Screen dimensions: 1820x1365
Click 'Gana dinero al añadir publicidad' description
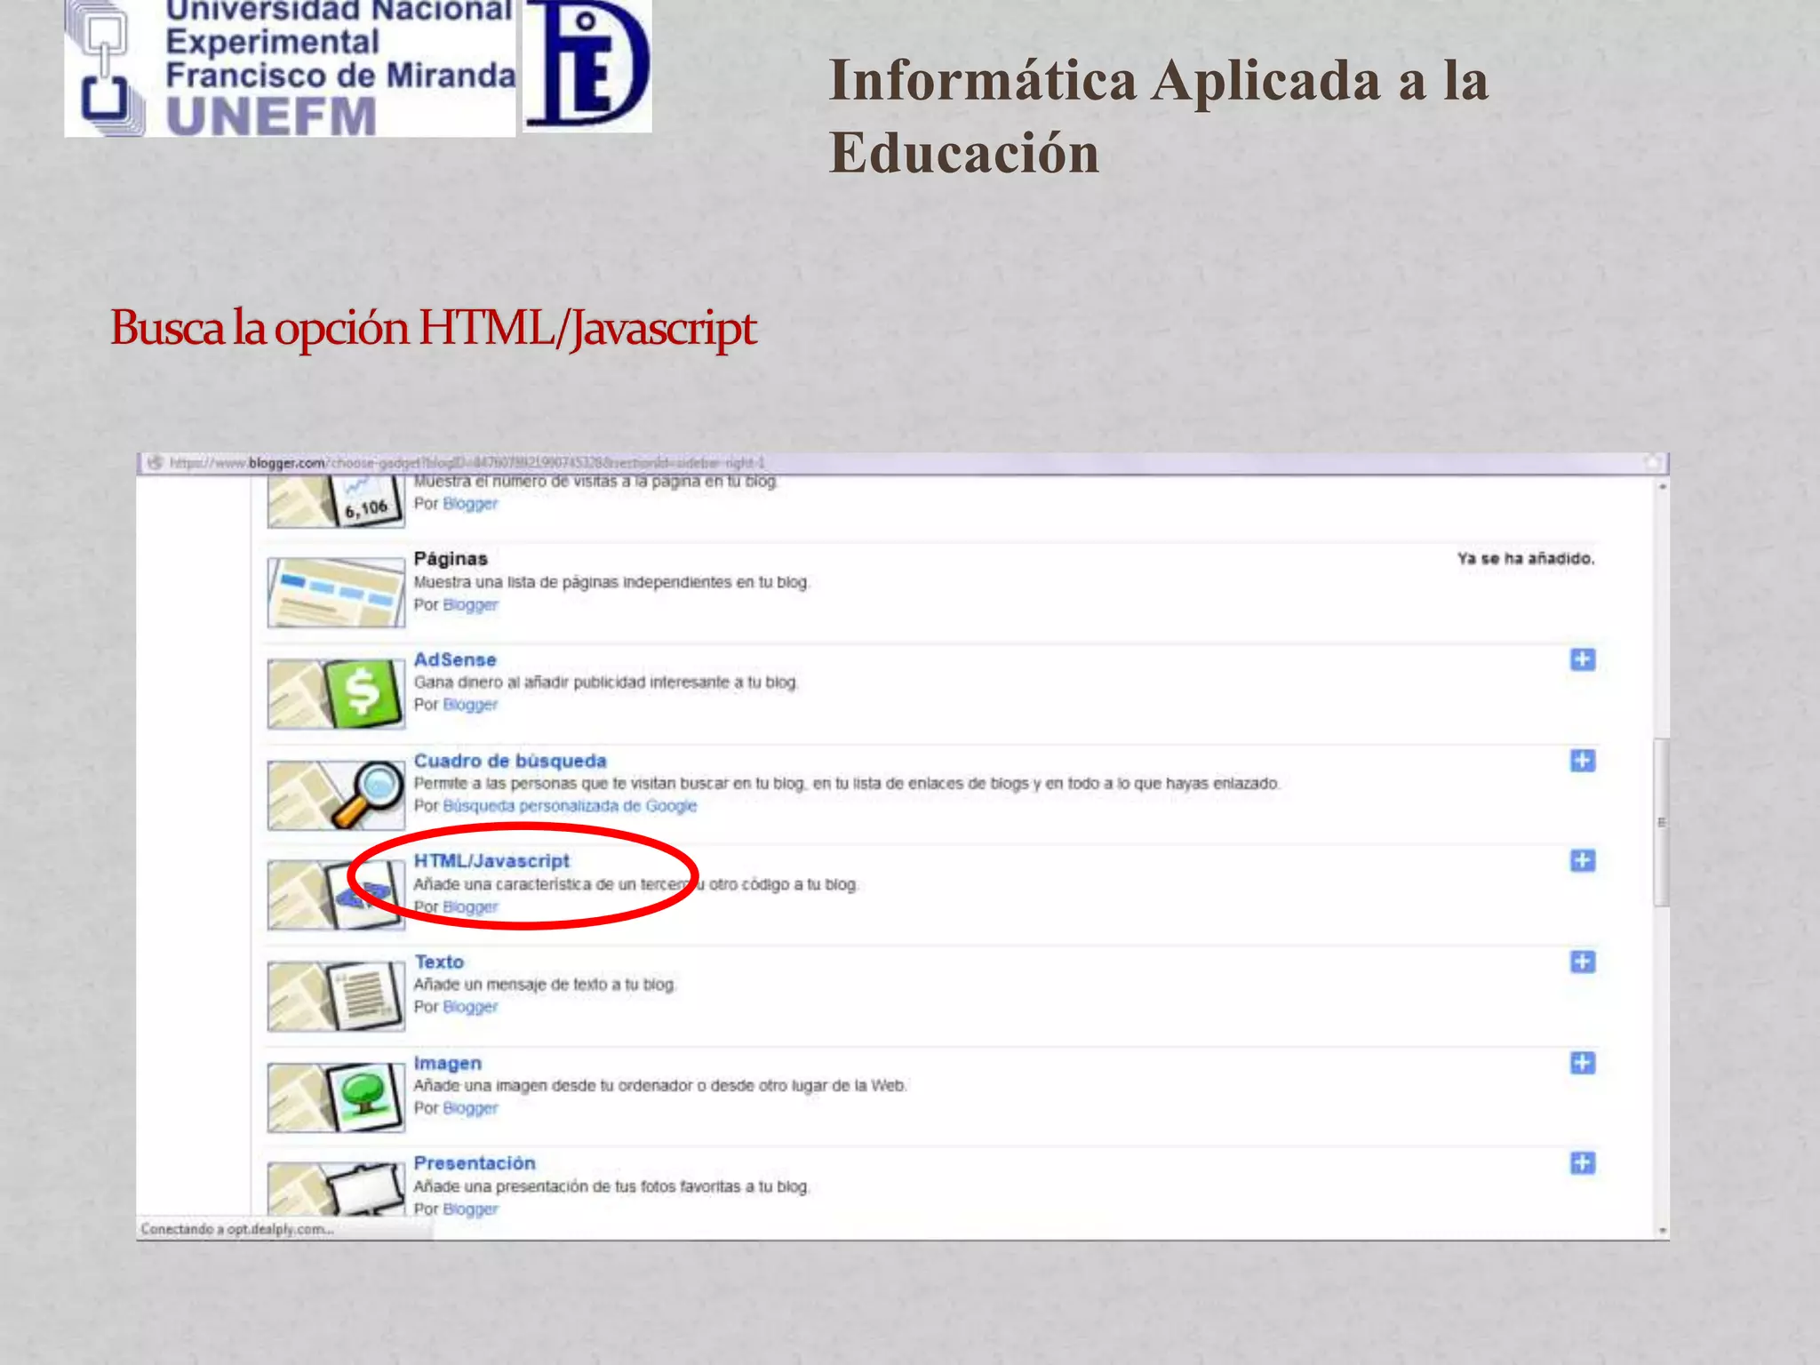coord(606,682)
